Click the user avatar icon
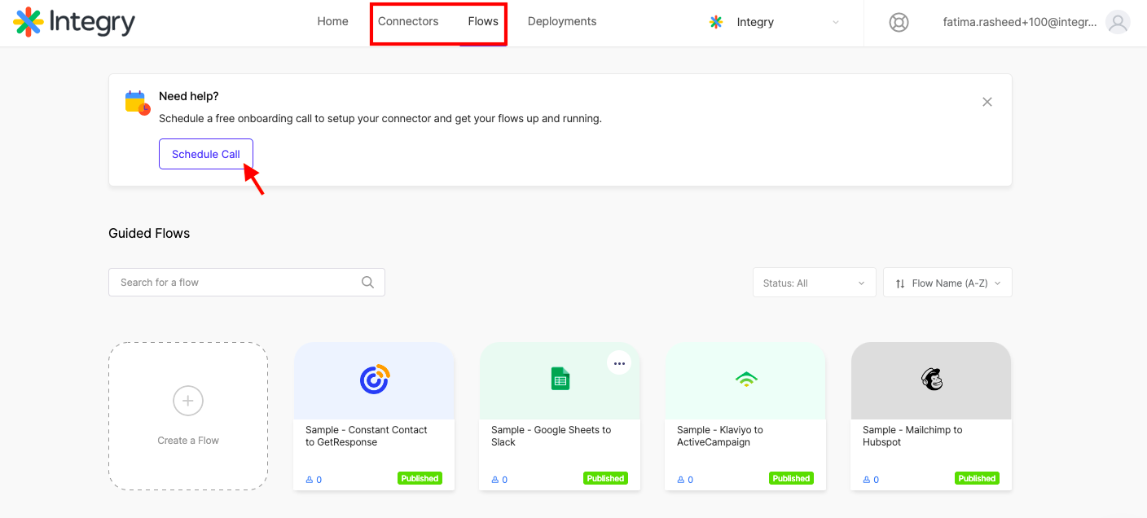This screenshot has width=1147, height=518. click(1118, 22)
